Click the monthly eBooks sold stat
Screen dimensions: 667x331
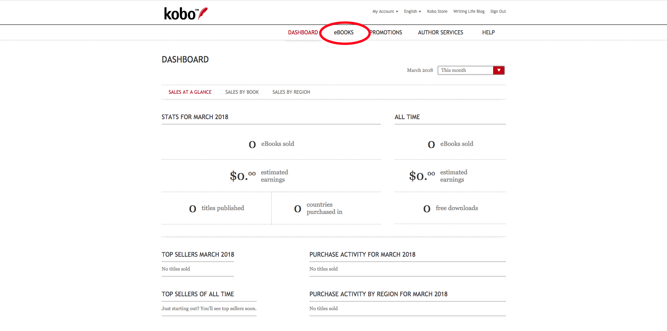271,144
